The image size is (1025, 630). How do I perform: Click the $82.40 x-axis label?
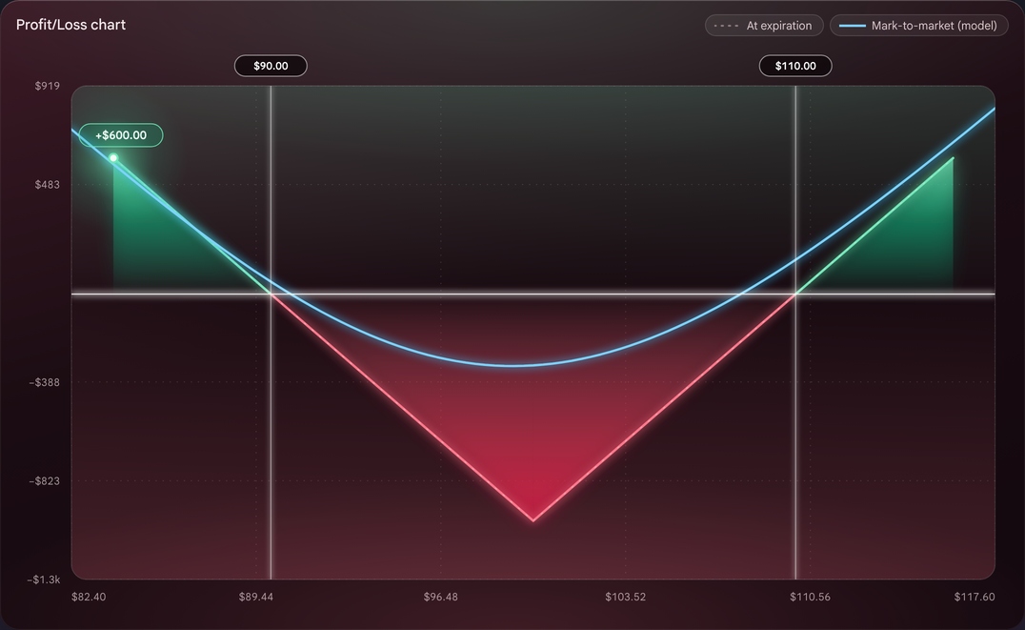89,597
